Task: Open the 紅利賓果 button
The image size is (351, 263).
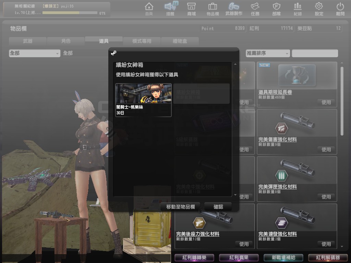Action: [x=239, y=258]
